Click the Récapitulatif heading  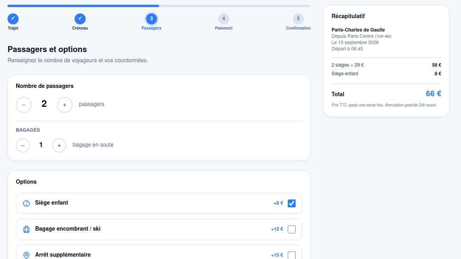(x=348, y=16)
